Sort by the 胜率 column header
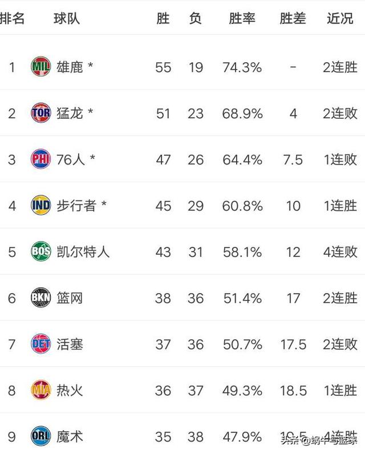The height and width of the screenshot is (453, 365). pyautogui.click(x=242, y=19)
